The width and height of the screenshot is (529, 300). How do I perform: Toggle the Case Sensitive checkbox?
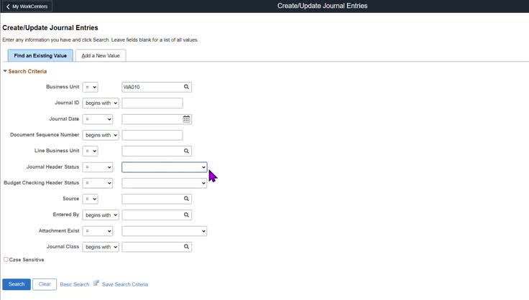[6, 259]
